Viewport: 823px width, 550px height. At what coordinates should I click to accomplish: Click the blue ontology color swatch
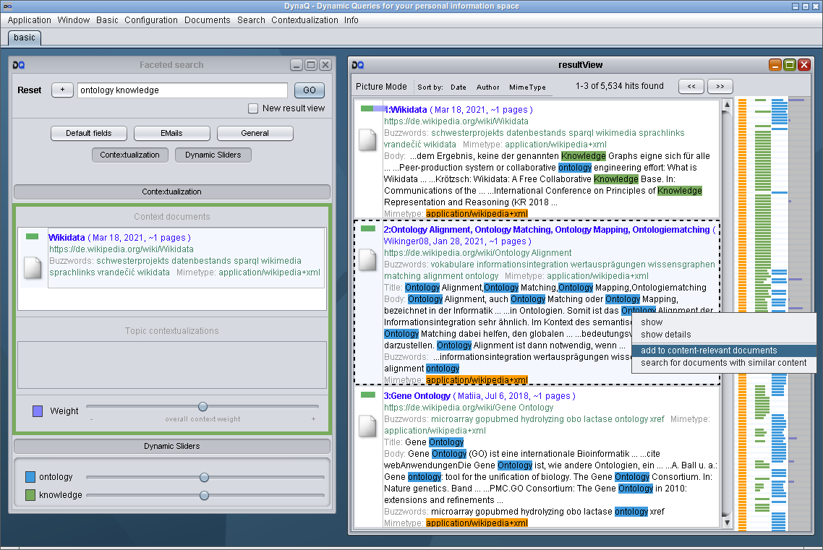pos(30,477)
